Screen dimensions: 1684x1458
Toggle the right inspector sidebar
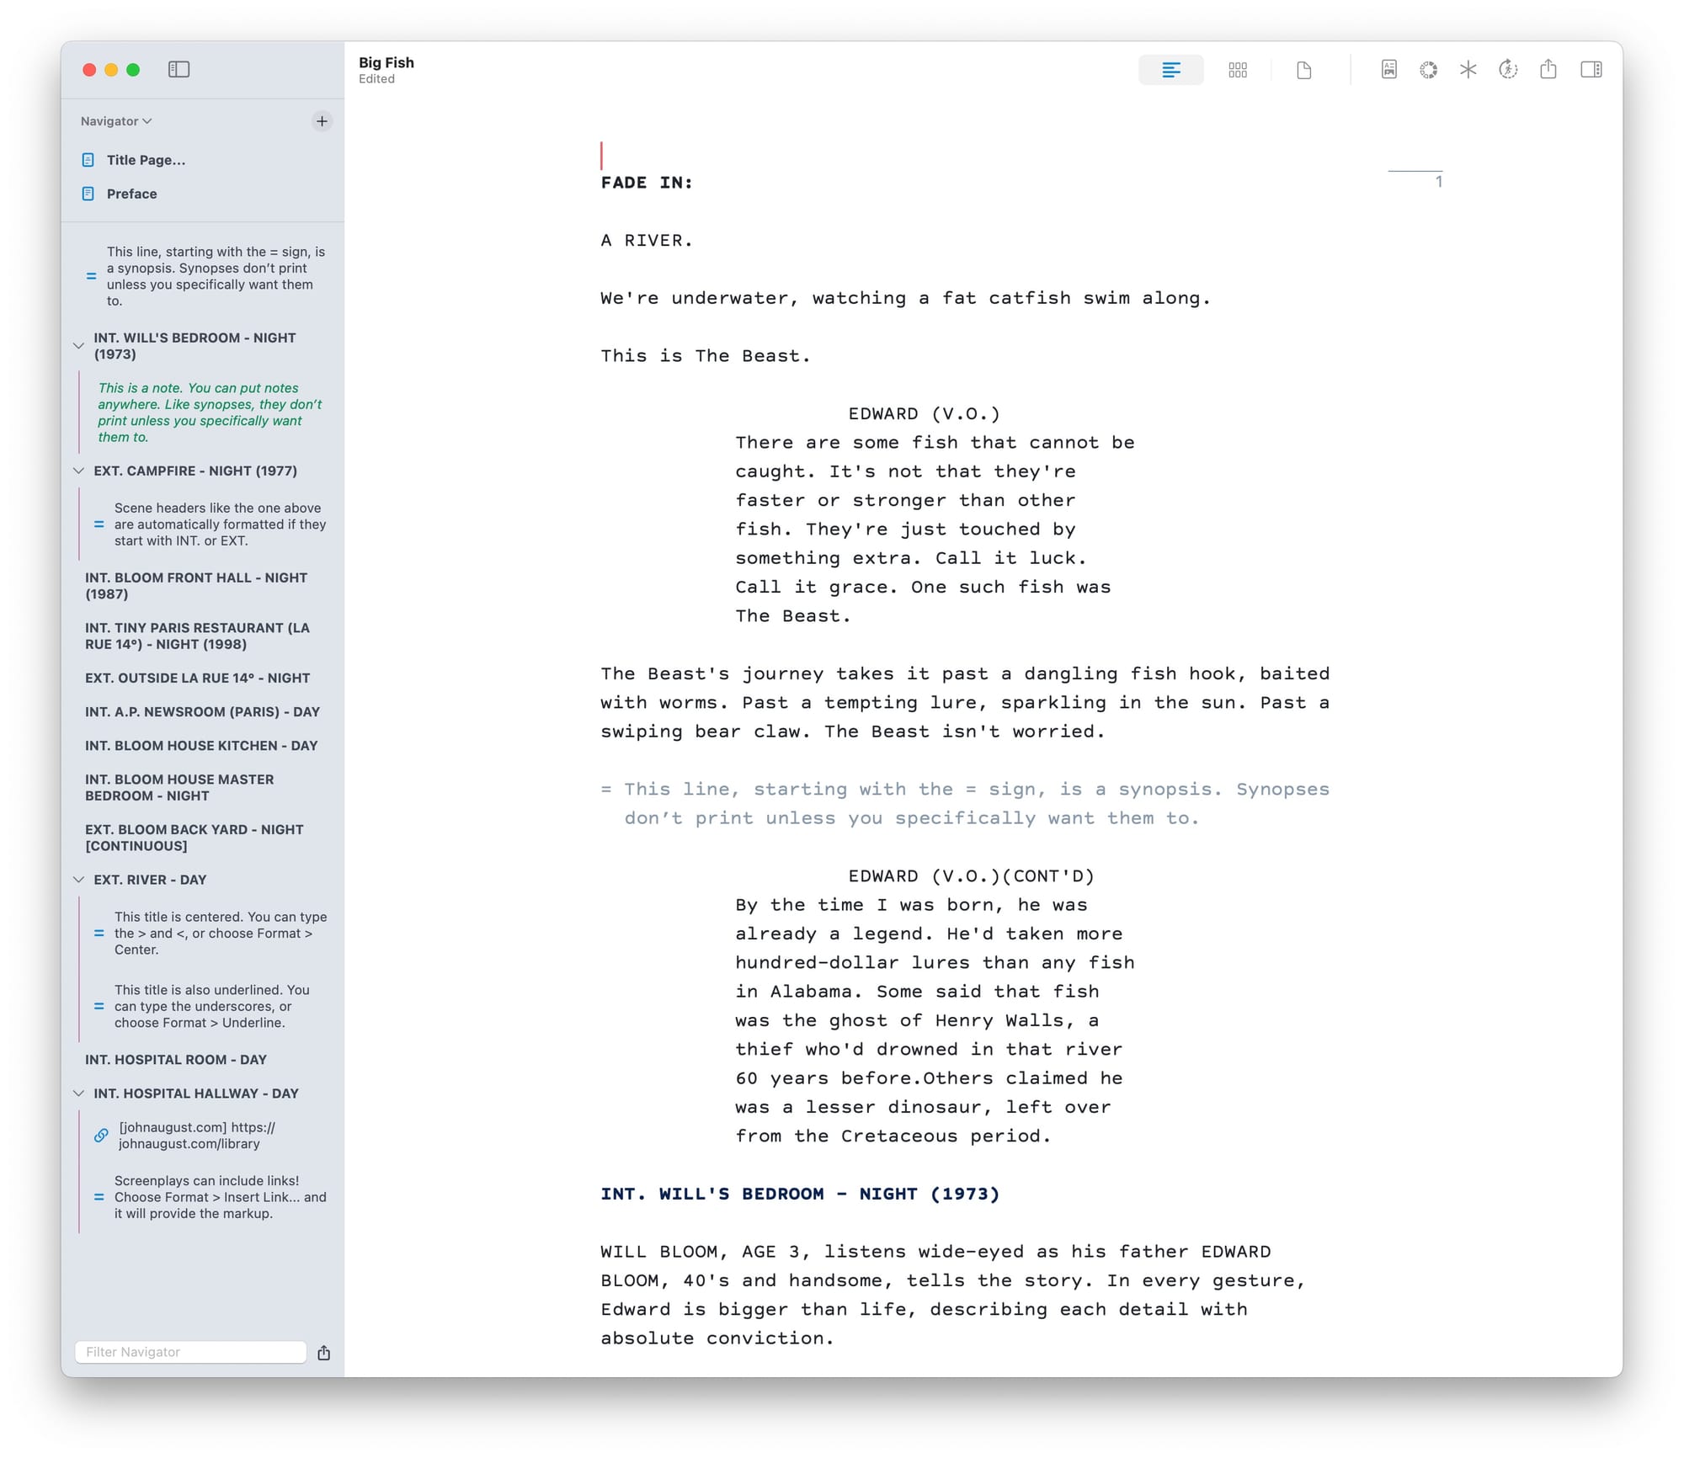pyautogui.click(x=1591, y=70)
